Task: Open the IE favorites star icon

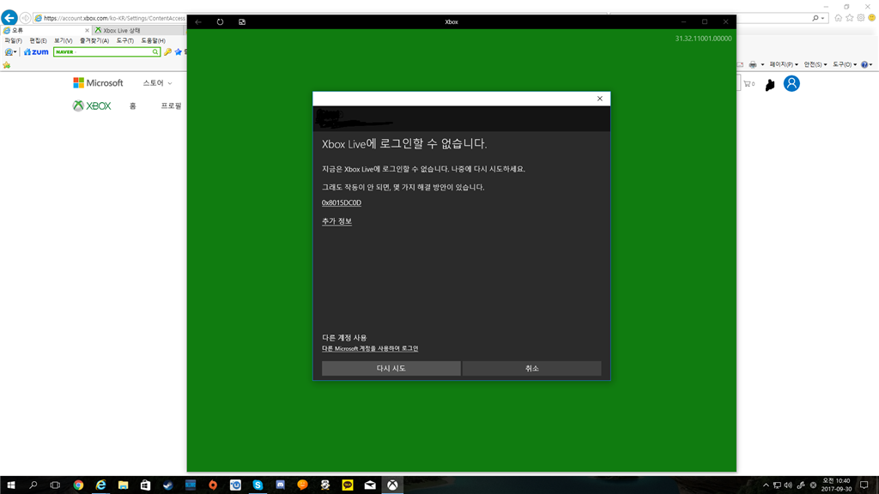Action: tap(849, 18)
